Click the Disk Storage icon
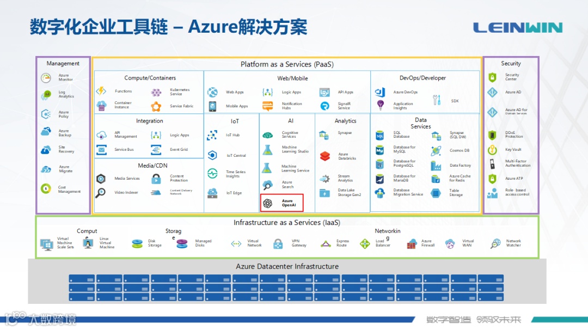Image resolution: width=588 pixels, height=330 pixels. (x=137, y=244)
